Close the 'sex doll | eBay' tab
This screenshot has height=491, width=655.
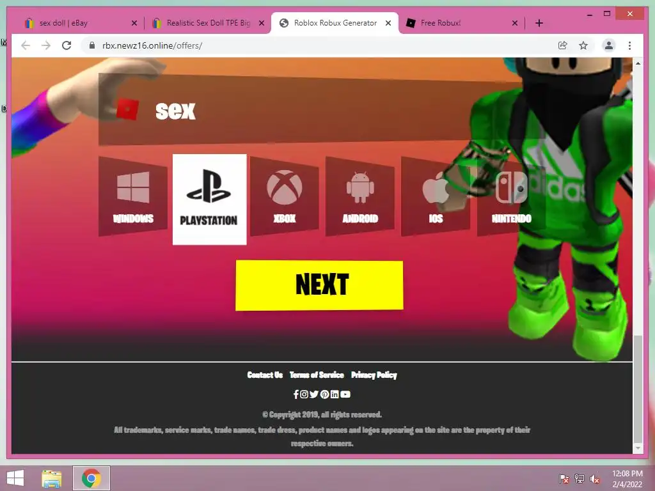pos(134,23)
